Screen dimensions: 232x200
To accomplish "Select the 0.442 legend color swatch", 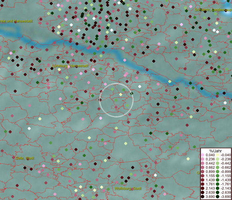I will (x=203, y=163).
